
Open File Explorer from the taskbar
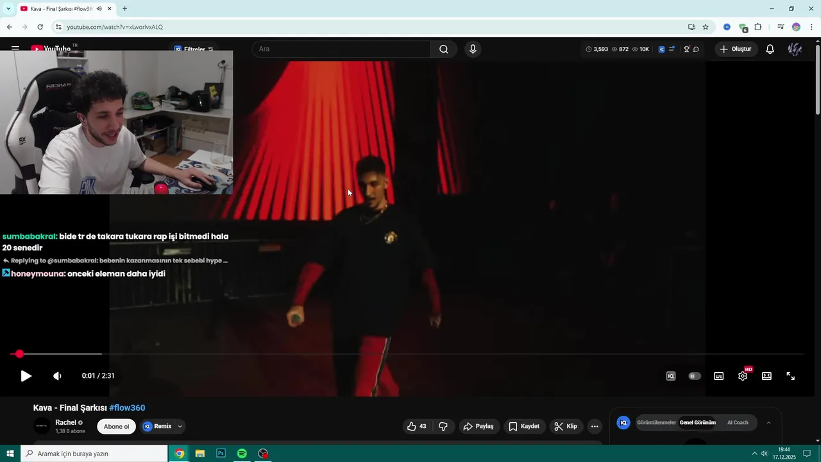click(200, 454)
